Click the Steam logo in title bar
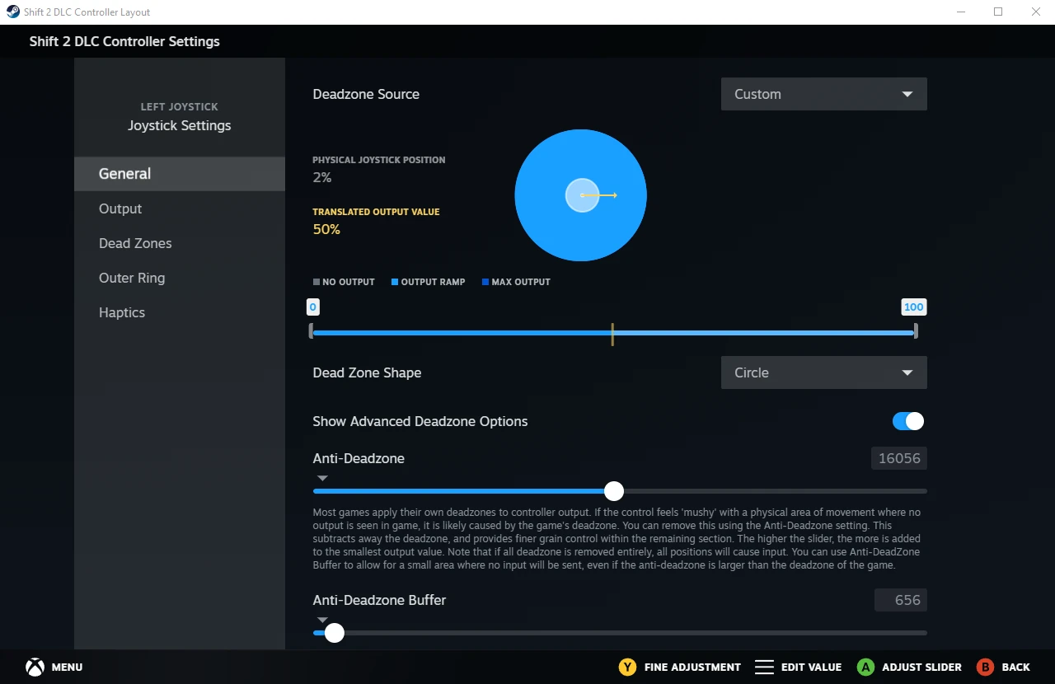This screenshot has width=1055, height=684. click(x=13, y=12)
